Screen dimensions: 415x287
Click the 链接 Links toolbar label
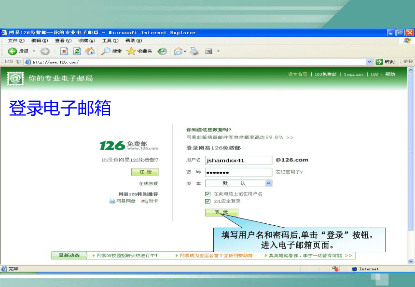coord(408,61)
